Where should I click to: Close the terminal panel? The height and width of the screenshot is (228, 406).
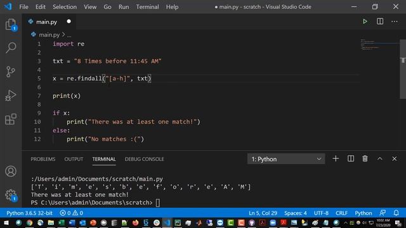click(394, 159)
